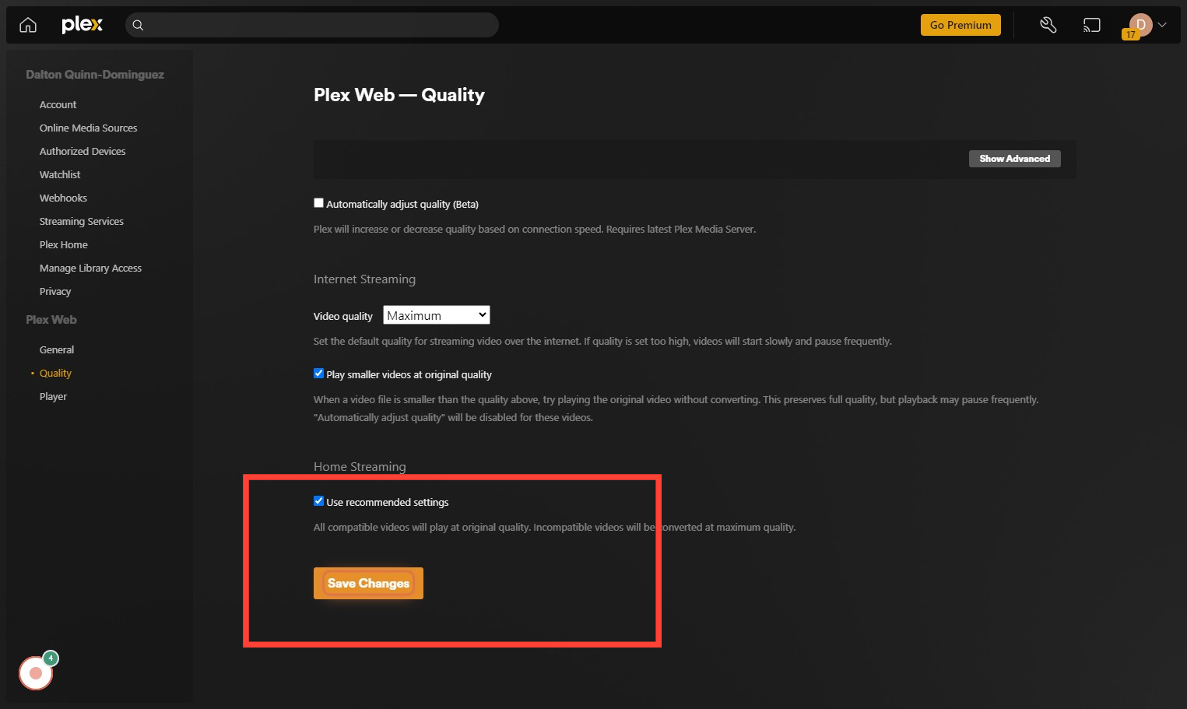This screenshot has height=709, width=1187.
Task: Open Privacy settings
Action: coord(55,291)
